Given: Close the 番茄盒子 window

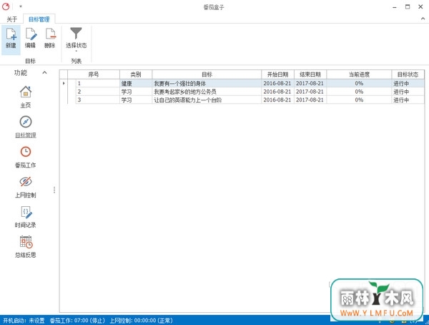Looking at the screenshot, I should pos(420,7).
